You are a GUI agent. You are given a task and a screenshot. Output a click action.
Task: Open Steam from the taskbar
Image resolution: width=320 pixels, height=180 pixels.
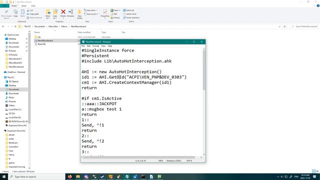[x=102, y=176]
